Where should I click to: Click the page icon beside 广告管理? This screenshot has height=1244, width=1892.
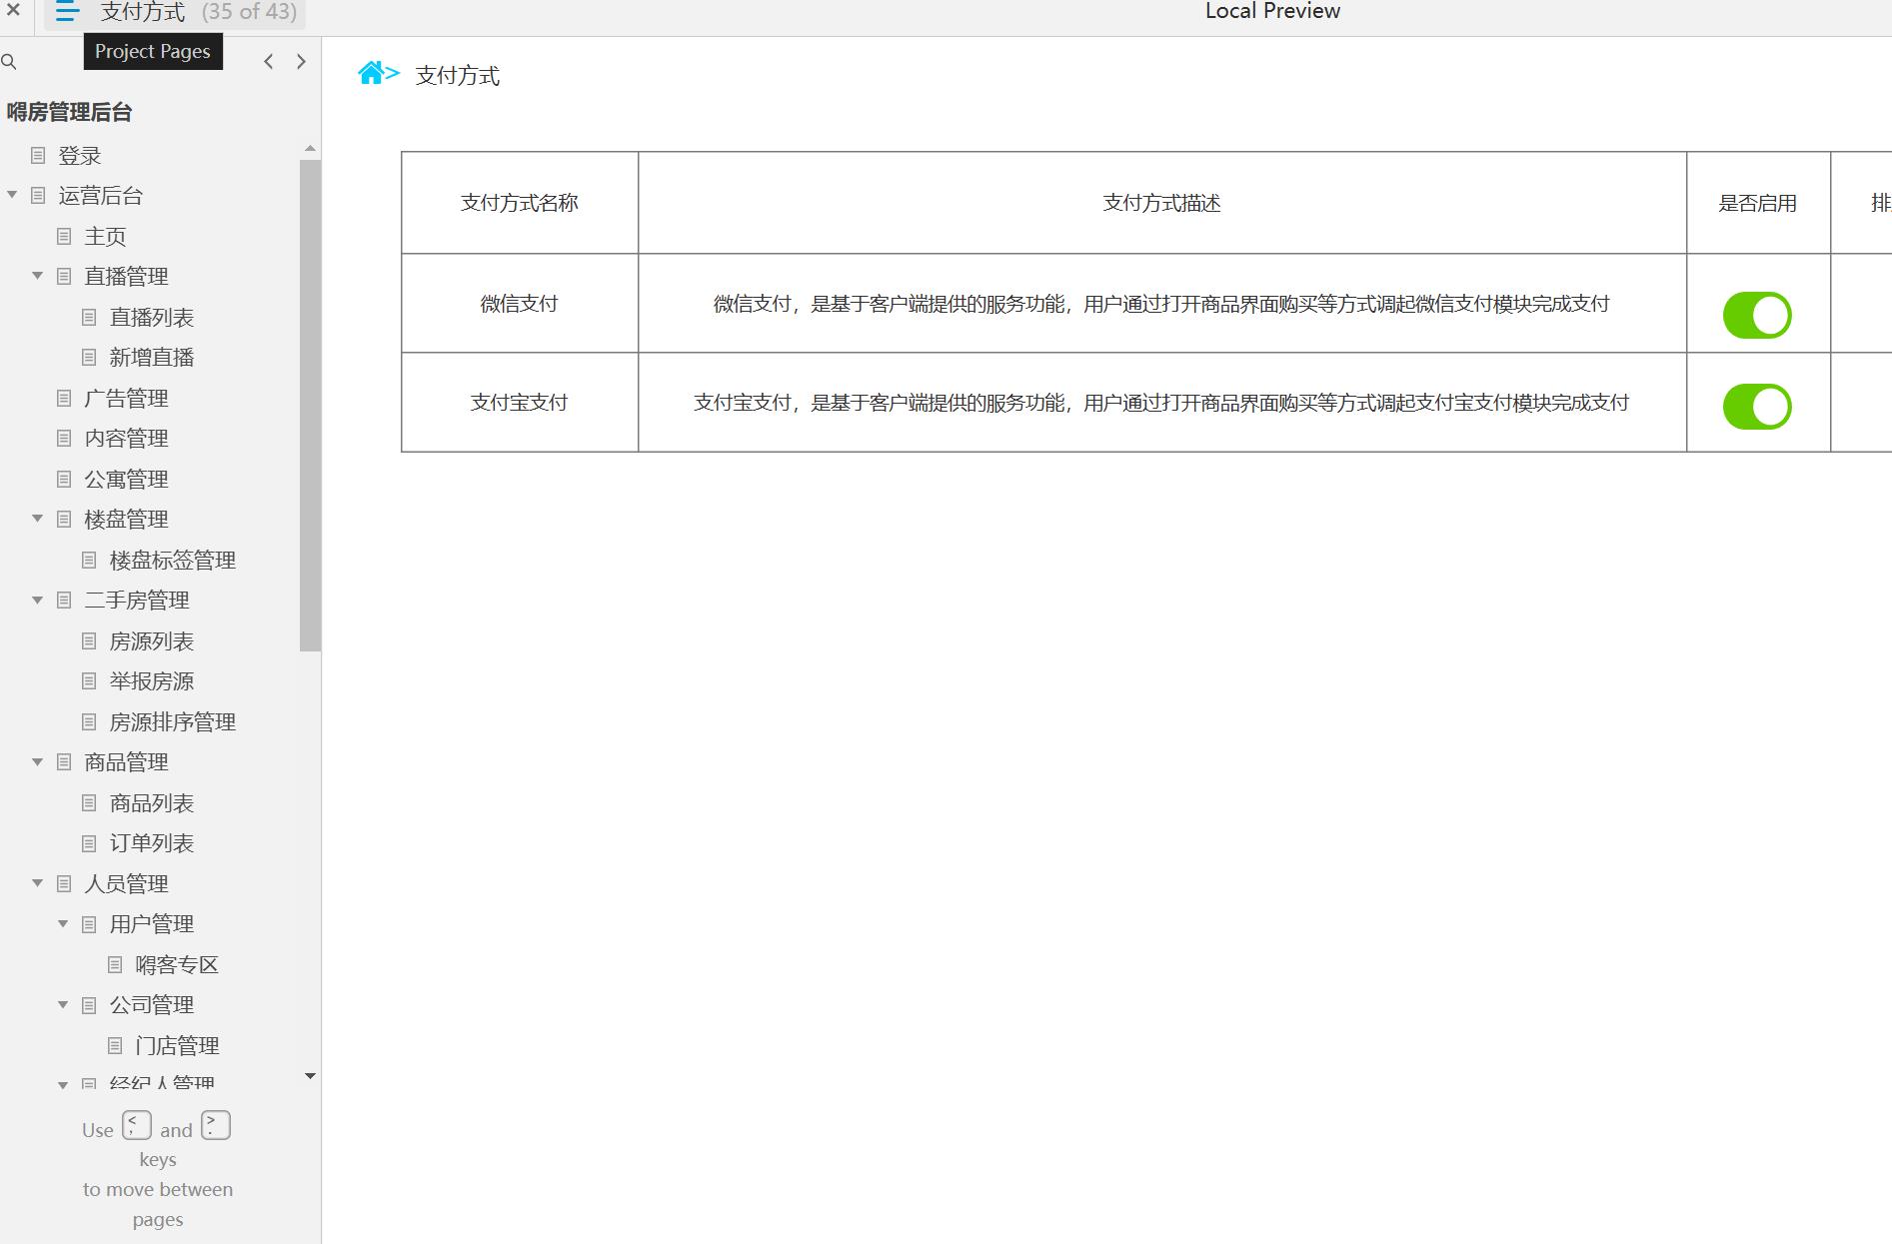point(64,398)
